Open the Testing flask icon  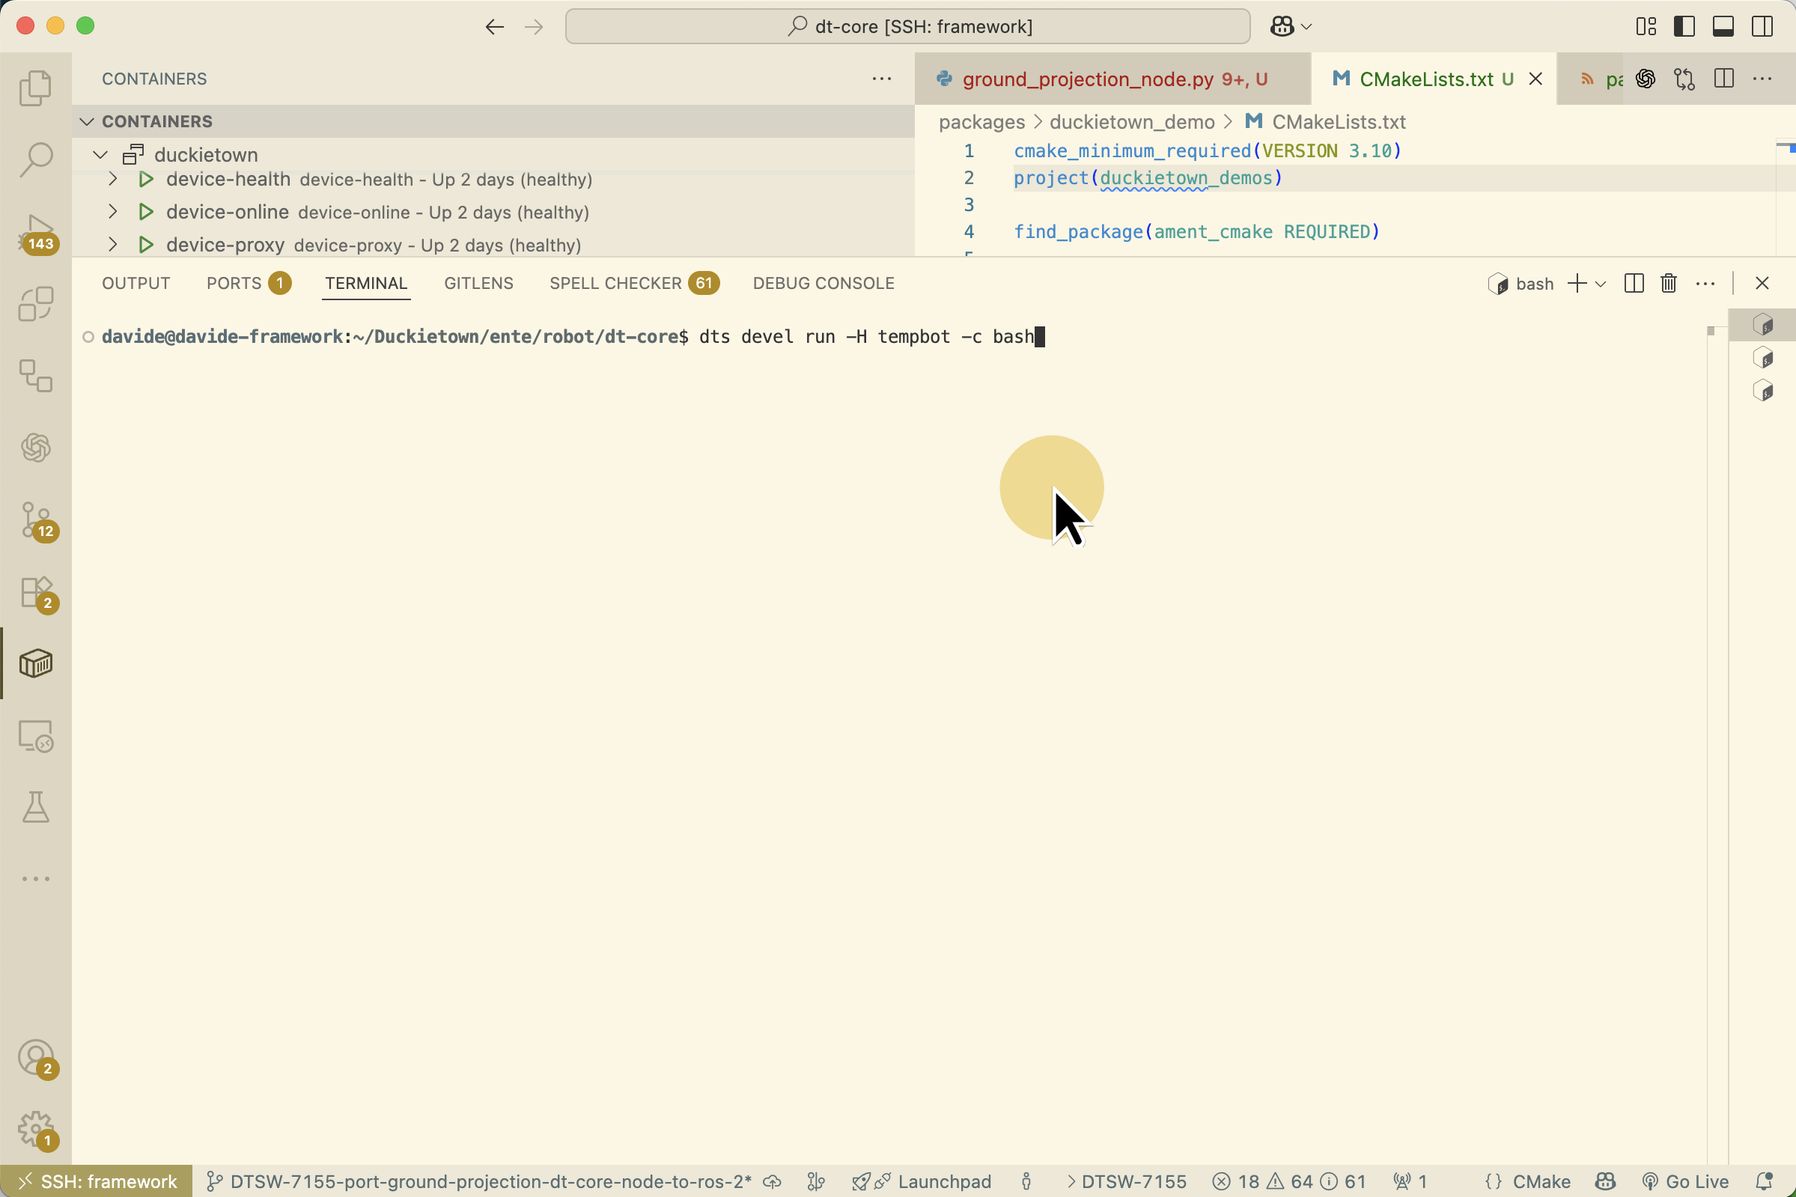pos(36,807)
